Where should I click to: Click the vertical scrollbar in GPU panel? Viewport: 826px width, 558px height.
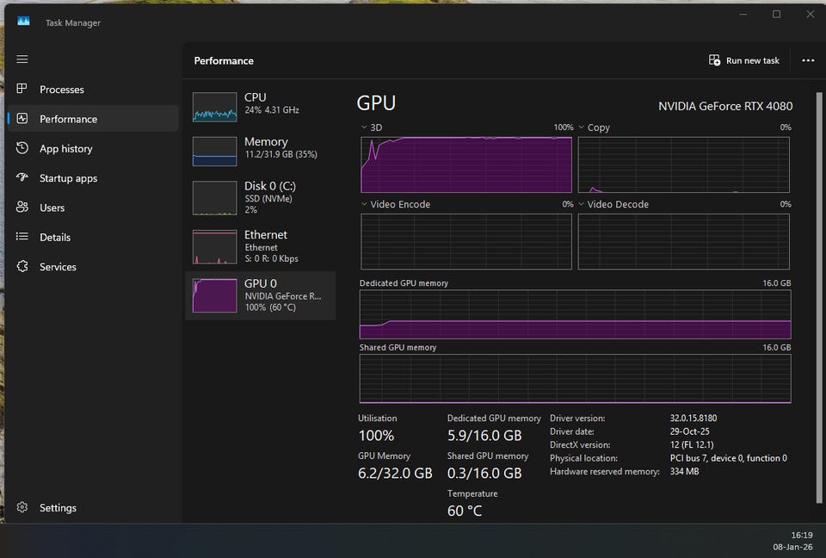(x=818, y=293)
